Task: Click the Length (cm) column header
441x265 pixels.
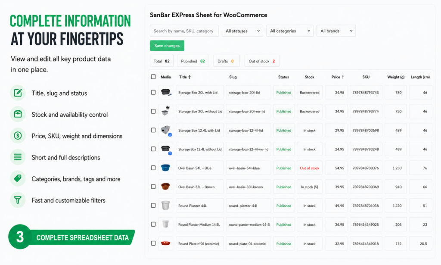Action: [x=420, y=77]
